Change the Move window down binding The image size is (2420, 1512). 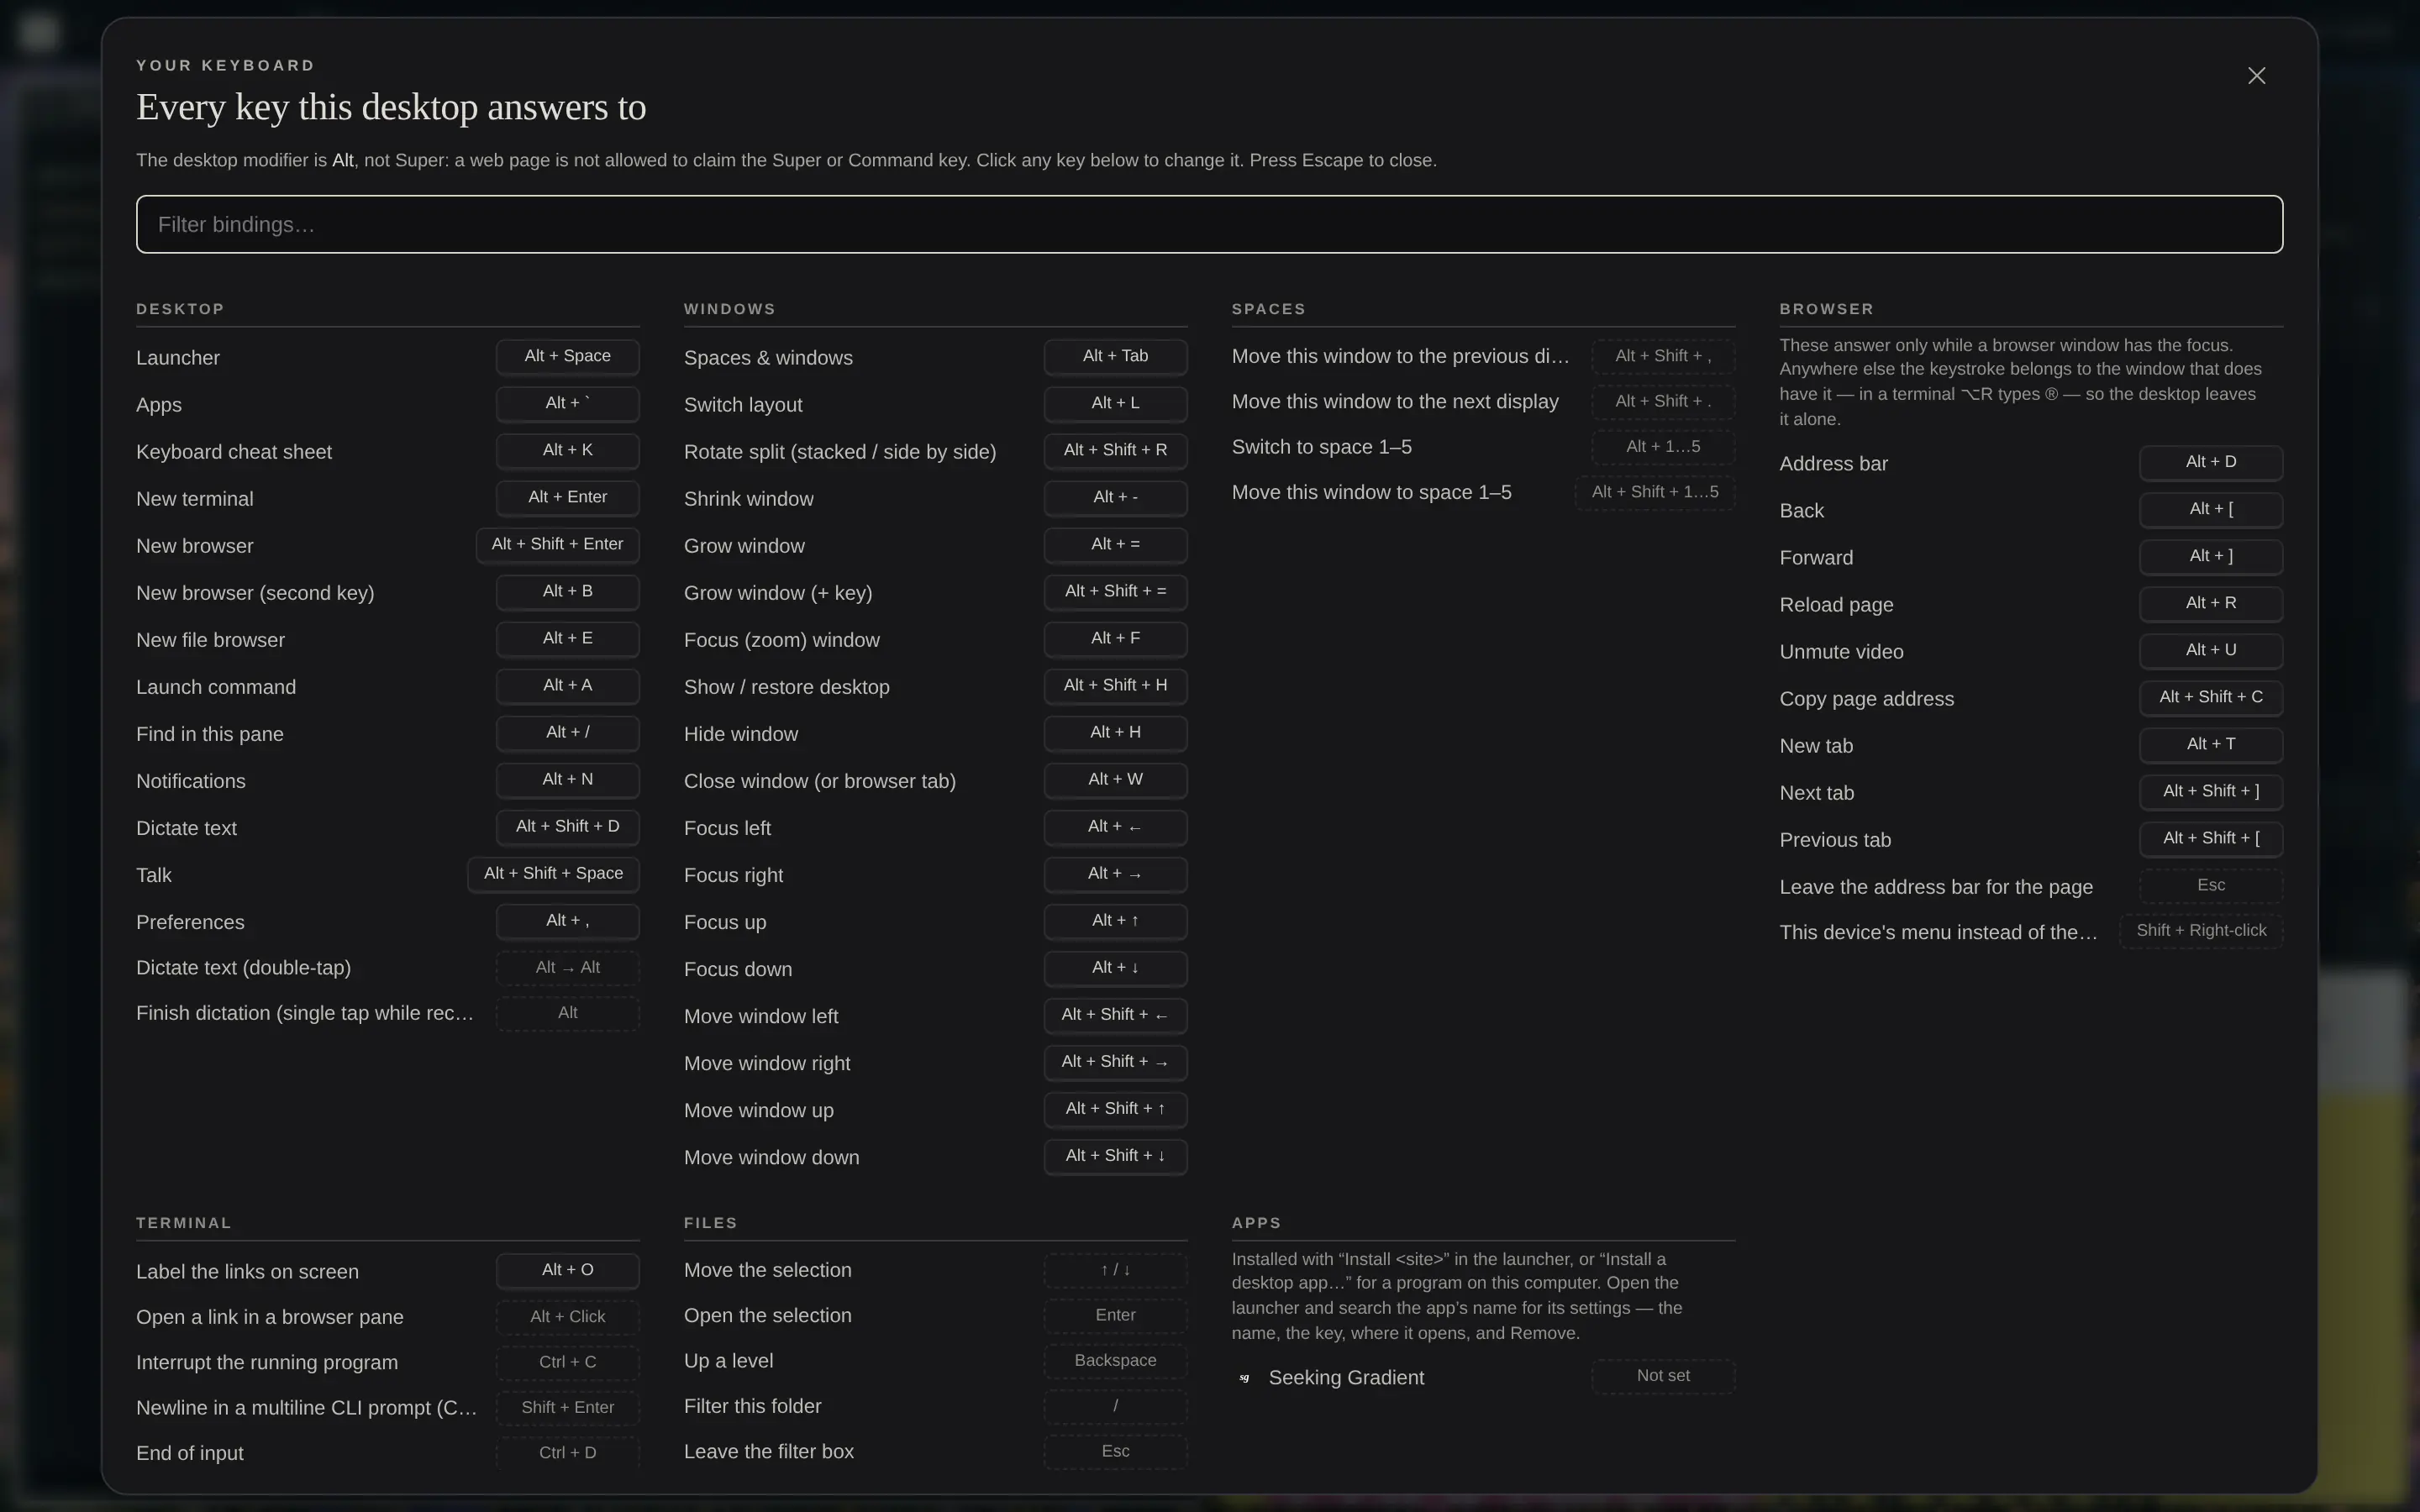click(x=1115, y=1155)
